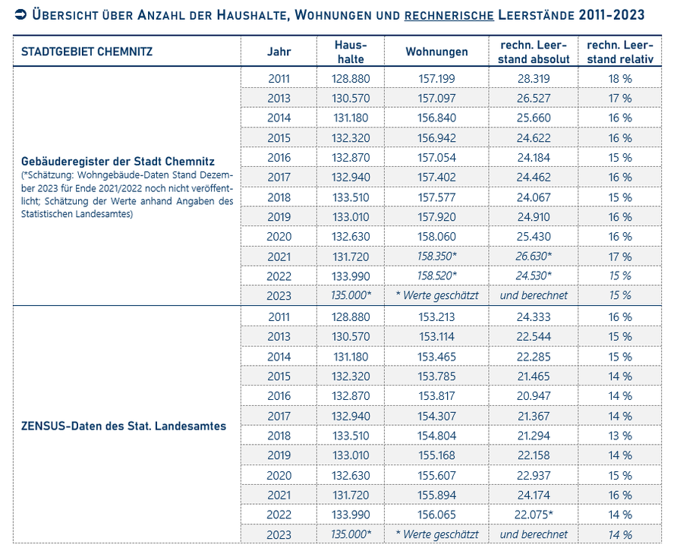677x554 pixels.
Task: Click the Wohnungen value 153.465
Action: click(436, 357)
